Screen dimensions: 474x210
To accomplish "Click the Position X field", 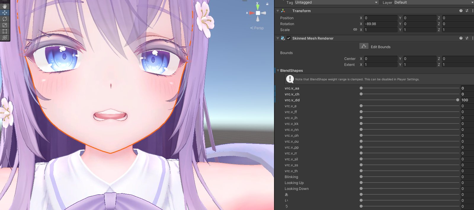I will pos(381,18).
